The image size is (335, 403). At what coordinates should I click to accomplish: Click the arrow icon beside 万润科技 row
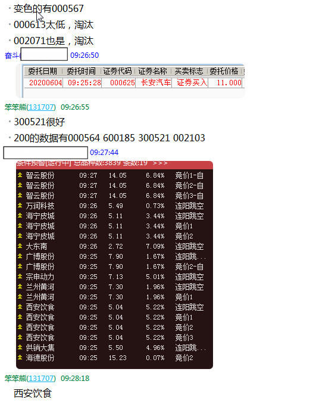coord(20,206)
